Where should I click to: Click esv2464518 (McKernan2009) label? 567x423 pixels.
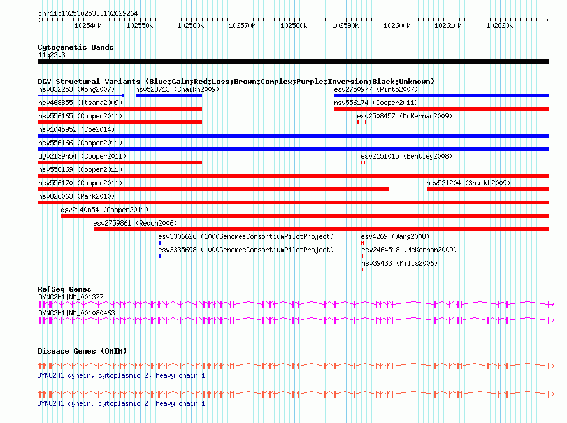(409, 250)
